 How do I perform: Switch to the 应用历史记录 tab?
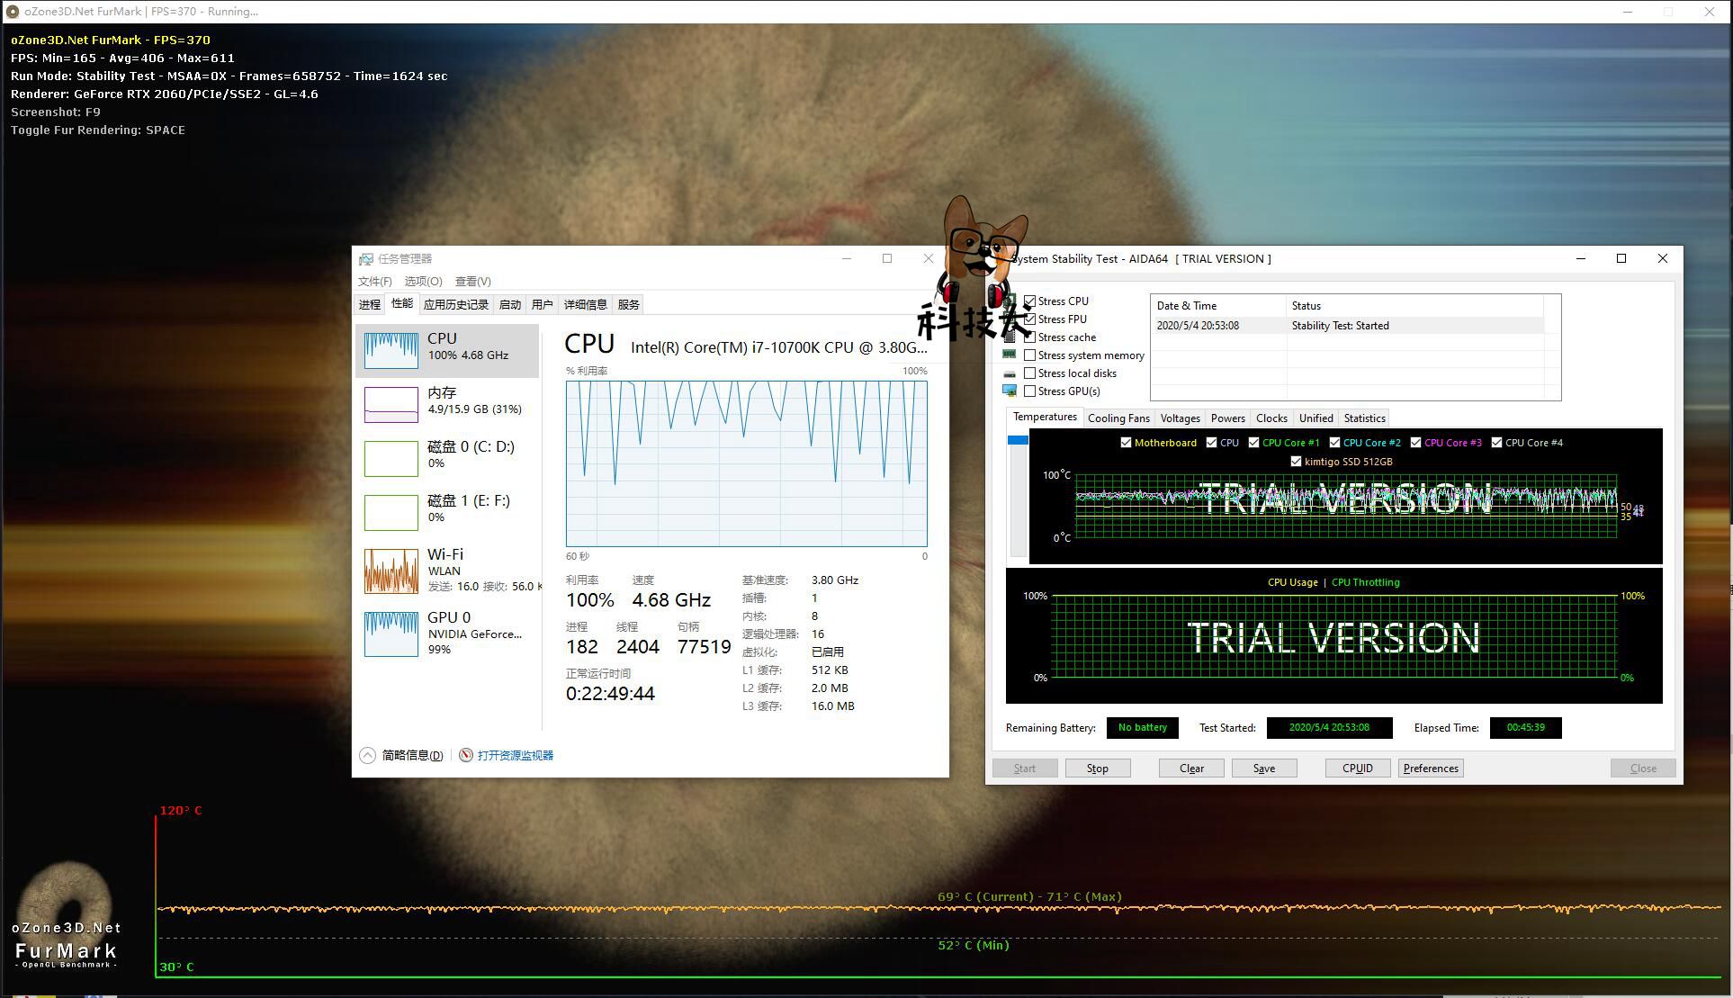pos(455,305)
